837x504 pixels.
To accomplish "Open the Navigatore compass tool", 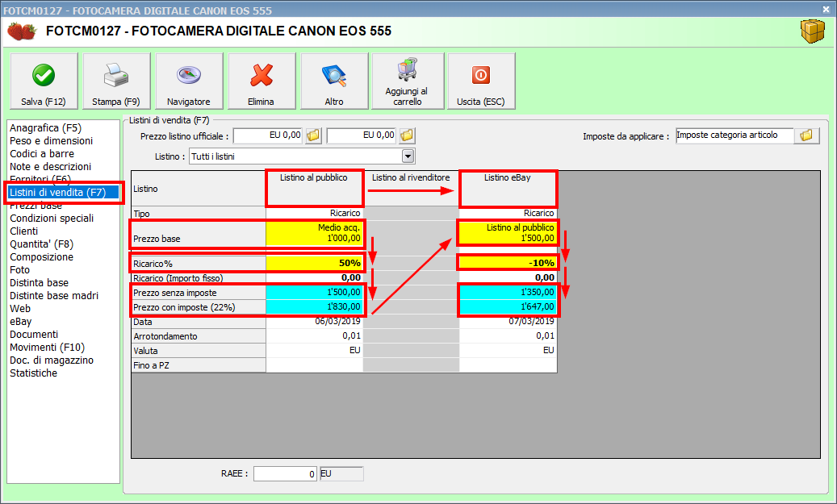I will (x=189, y=81).
